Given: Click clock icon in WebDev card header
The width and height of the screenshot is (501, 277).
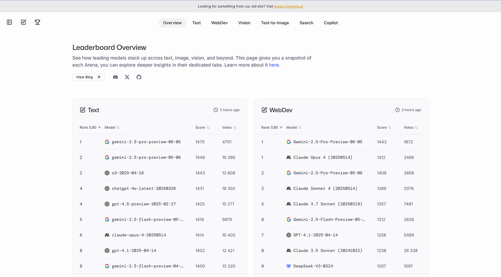Looking at the screenshot, I should pyautogui.click(x=397, y=110).
